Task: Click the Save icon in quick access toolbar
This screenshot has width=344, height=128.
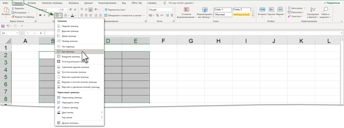Action: [3, 26]
